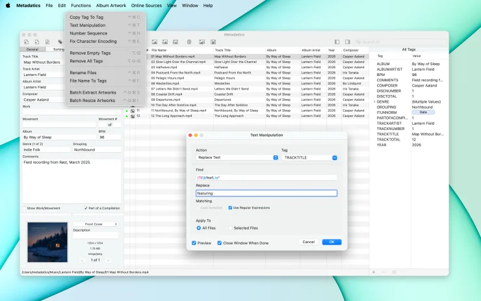Select row 03 Halfwave.mp4
The image size is (481, 301).
[x=246, y=67]
